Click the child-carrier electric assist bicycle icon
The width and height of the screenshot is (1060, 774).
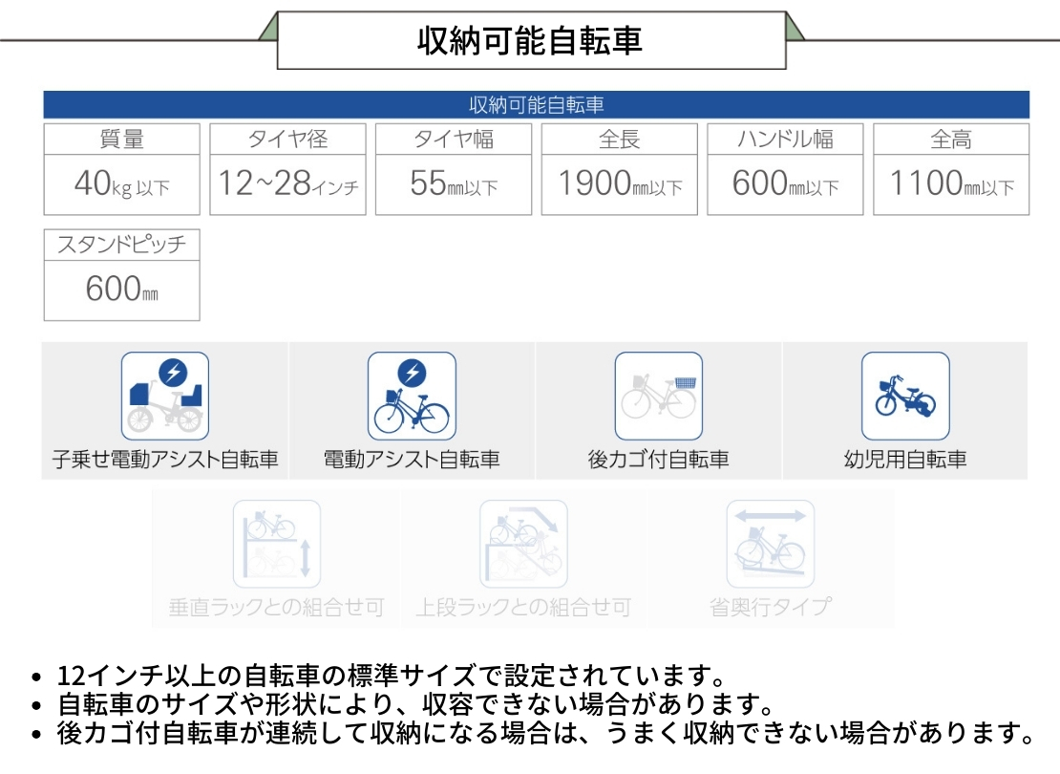[164, 396]
